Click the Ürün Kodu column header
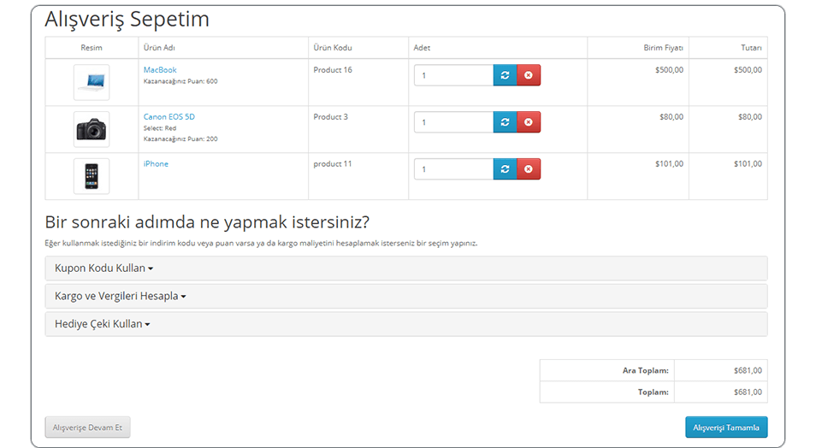 [x=333, y=47]
